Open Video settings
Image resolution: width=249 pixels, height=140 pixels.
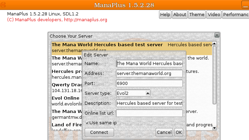(214, 15)
